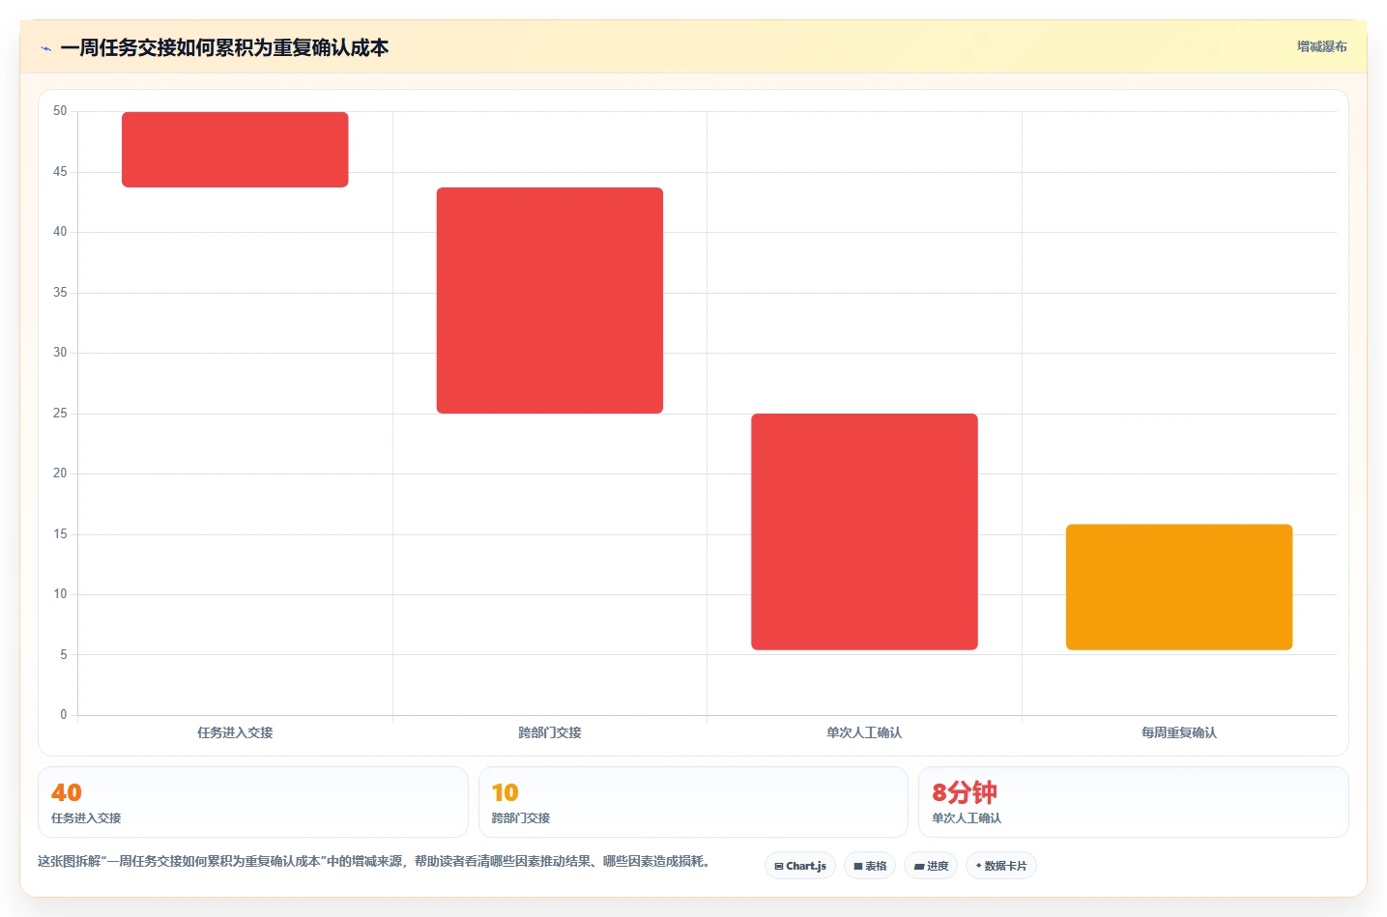Image resolution: width=1387 pixels, height=917 pixels.
Task: Open the stat card showing 10
Action: pyautogui.click(x=693, y=802)
